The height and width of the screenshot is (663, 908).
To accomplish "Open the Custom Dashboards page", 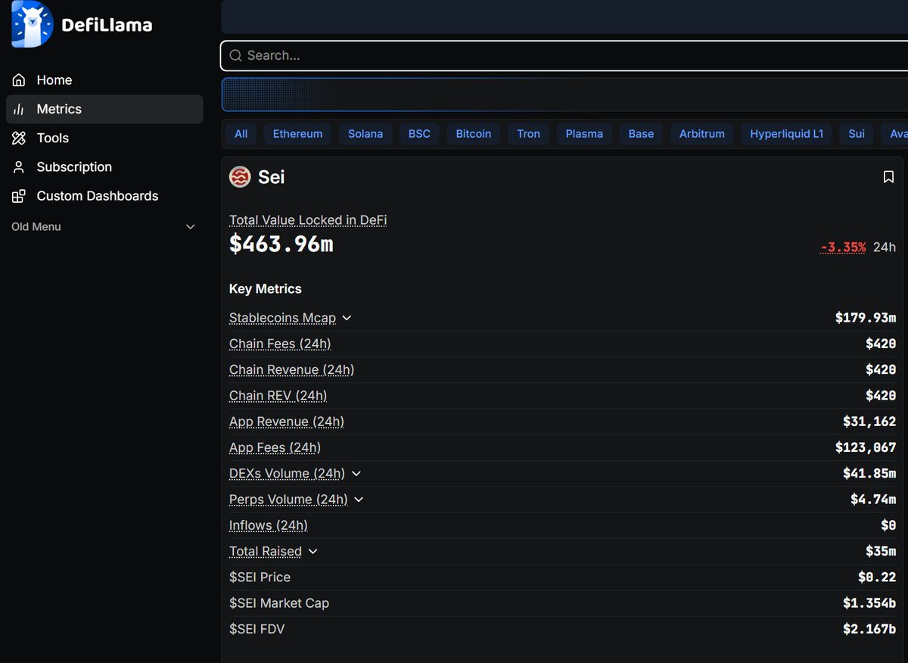I will (98, 196).
